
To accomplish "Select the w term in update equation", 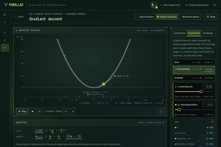I will point(50,137).
